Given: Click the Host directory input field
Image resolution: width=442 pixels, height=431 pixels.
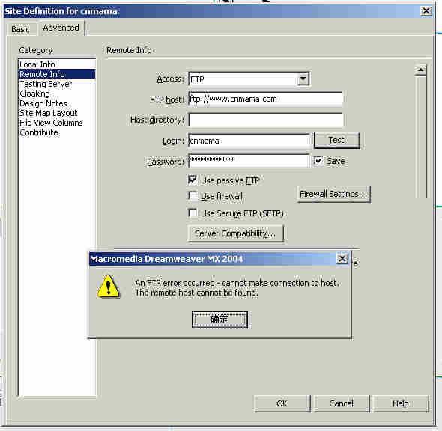Looking at the screenshot, I should coord(265,120).
